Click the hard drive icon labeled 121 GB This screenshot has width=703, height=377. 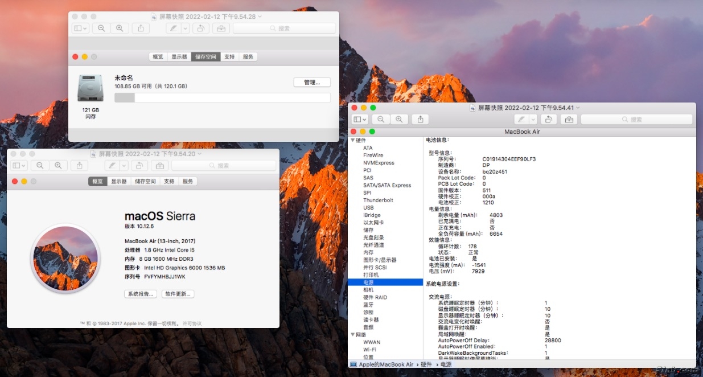point(91,88)
